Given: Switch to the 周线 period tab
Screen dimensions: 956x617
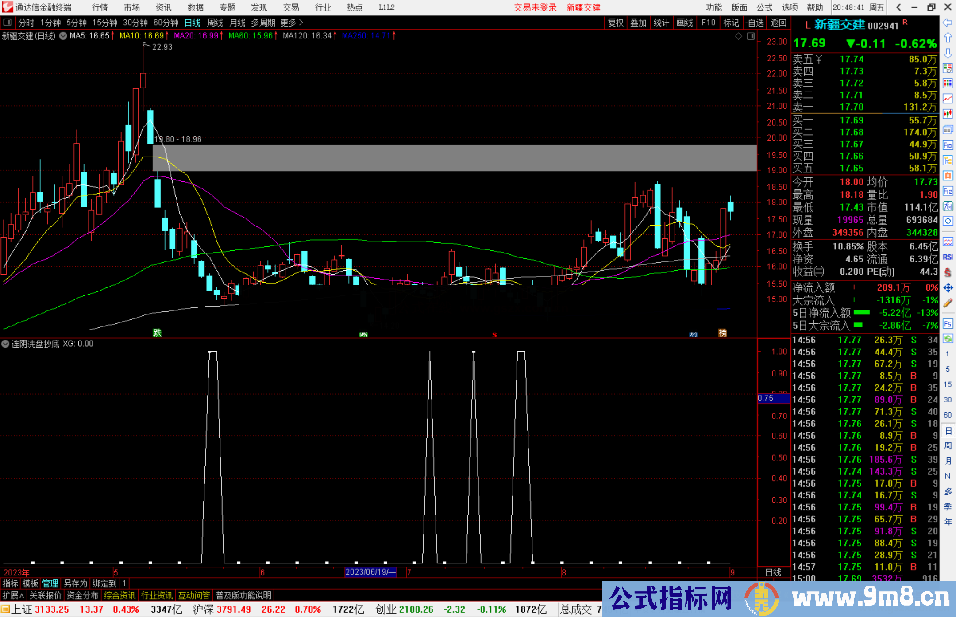Looking at the screenshot, I should tap(215, 23).
